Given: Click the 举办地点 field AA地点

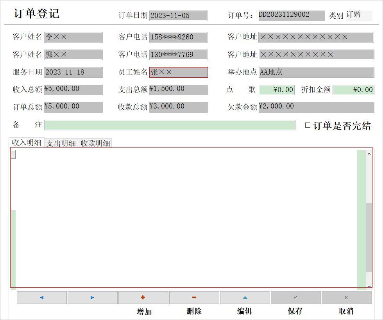Looking at the screenshot, I should 316,72.
